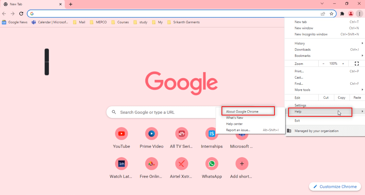Screen dimensions: 365x195
Task: Click the Copy button in Edit row
Action: click(x=341, y=97)
